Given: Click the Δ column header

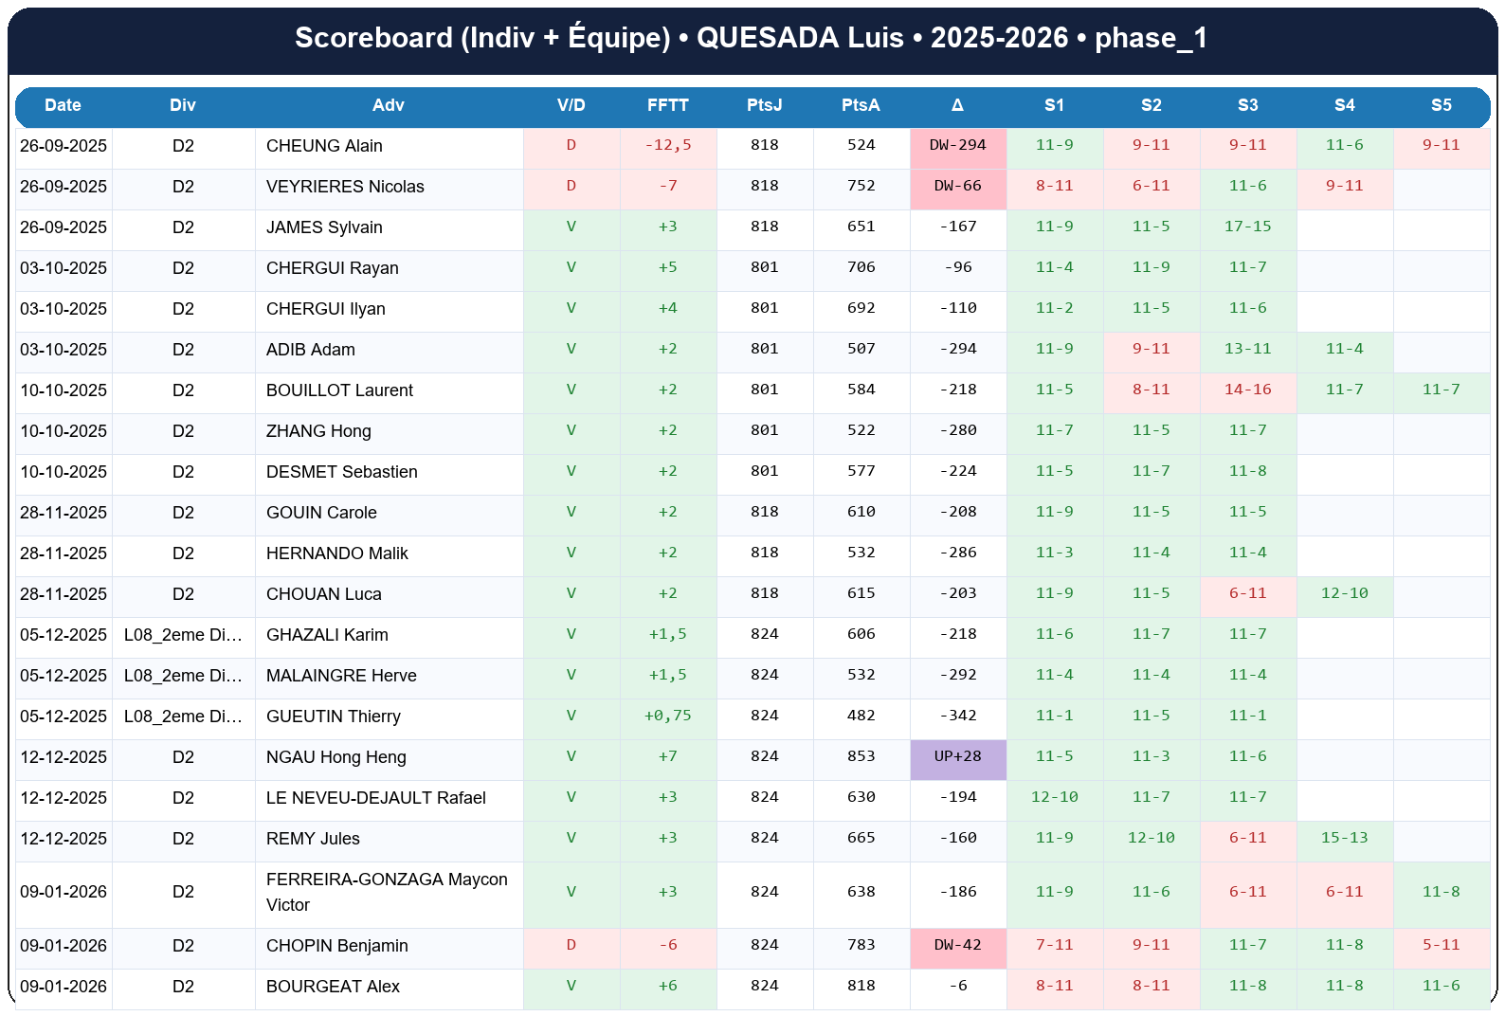Looking at the screenshot, I should (x=957, y=105).
